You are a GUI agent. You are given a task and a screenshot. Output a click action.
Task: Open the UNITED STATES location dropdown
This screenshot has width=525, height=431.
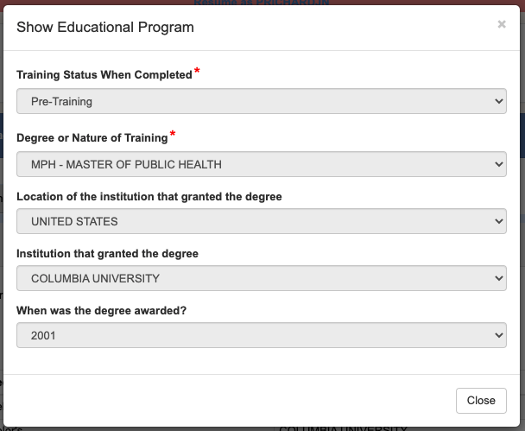[261, 221]
